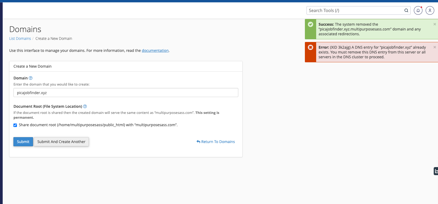438x204 pixels.
Task: Open the notifications bell
Action: coord(418,10)
